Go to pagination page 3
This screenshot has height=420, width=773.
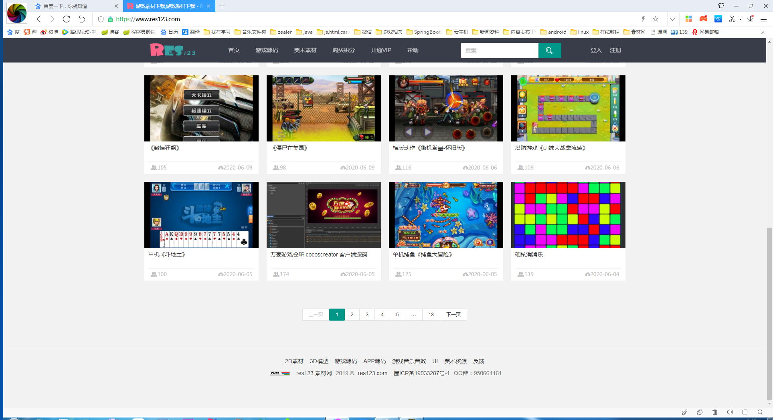(367, 315)
